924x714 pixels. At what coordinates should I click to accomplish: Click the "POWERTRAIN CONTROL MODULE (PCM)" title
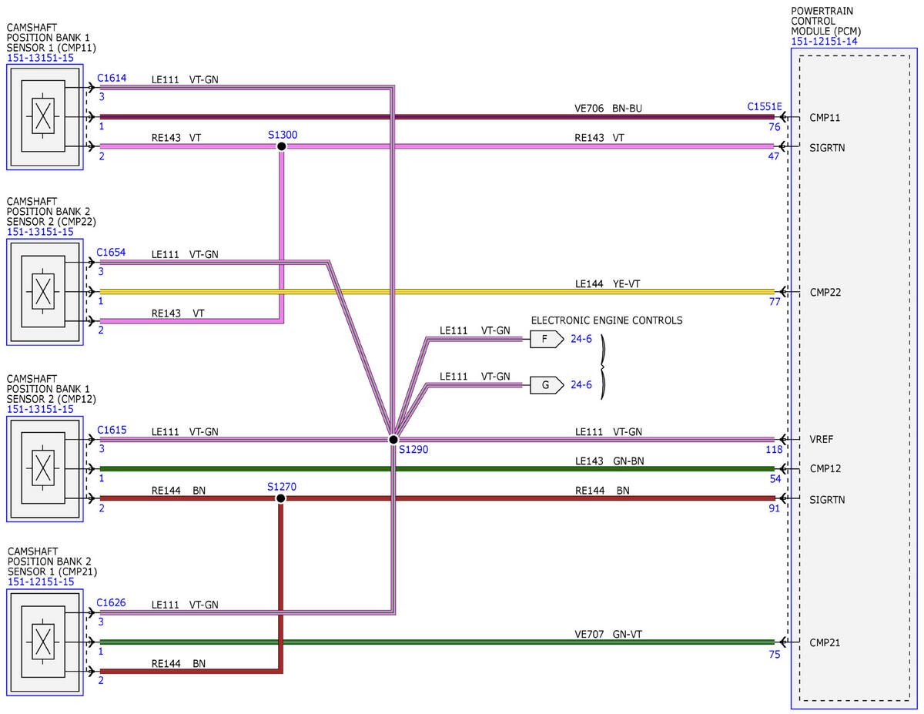(825, 22)
